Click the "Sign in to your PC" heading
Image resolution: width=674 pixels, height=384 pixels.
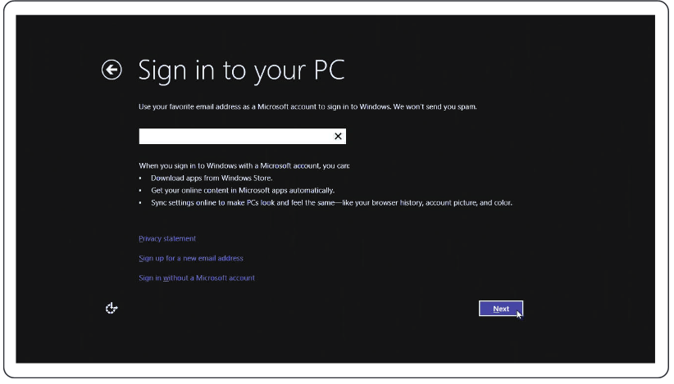[x=241, y=70]
